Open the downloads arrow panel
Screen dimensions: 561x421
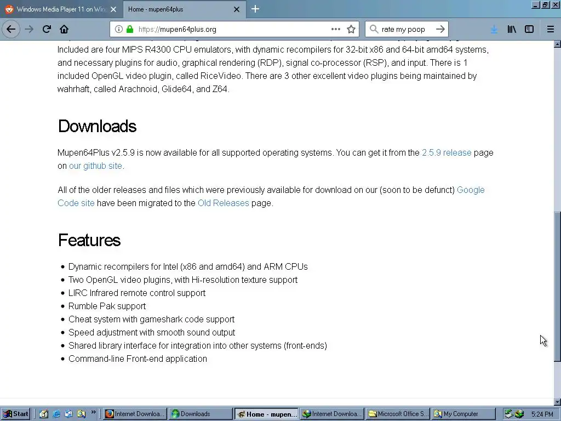[494, 29]
